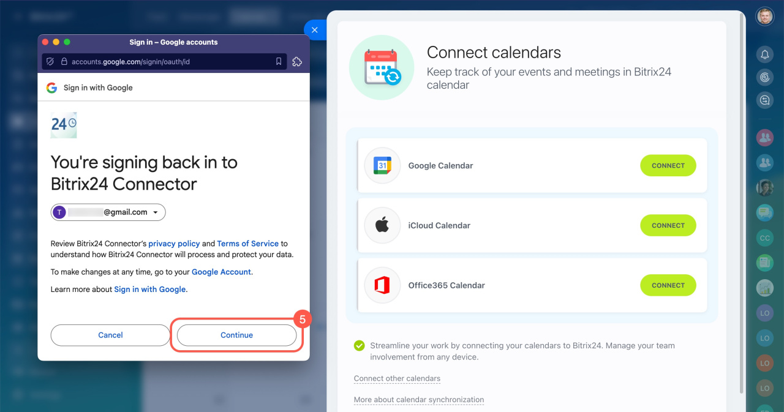Click the iCloud Apple icon
The height and width of the screenshot is (412, 784).
pyautogui.click(x=382, y=225)
